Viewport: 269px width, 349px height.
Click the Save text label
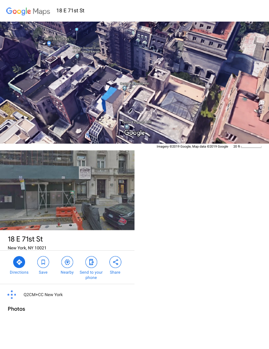coord(43,272)
